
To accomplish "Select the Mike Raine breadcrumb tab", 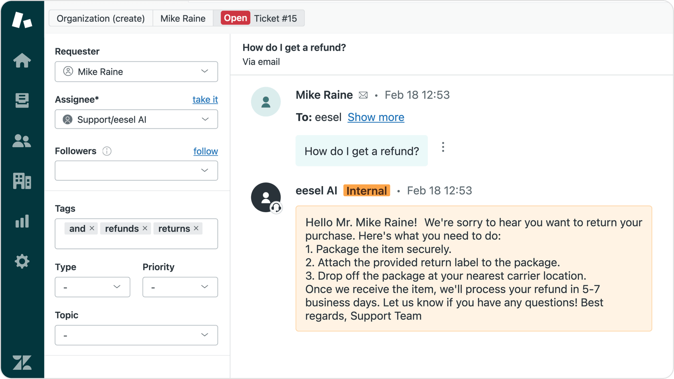I will (183, 18).
